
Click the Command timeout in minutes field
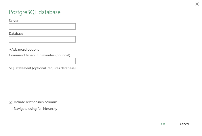point(42,61)
